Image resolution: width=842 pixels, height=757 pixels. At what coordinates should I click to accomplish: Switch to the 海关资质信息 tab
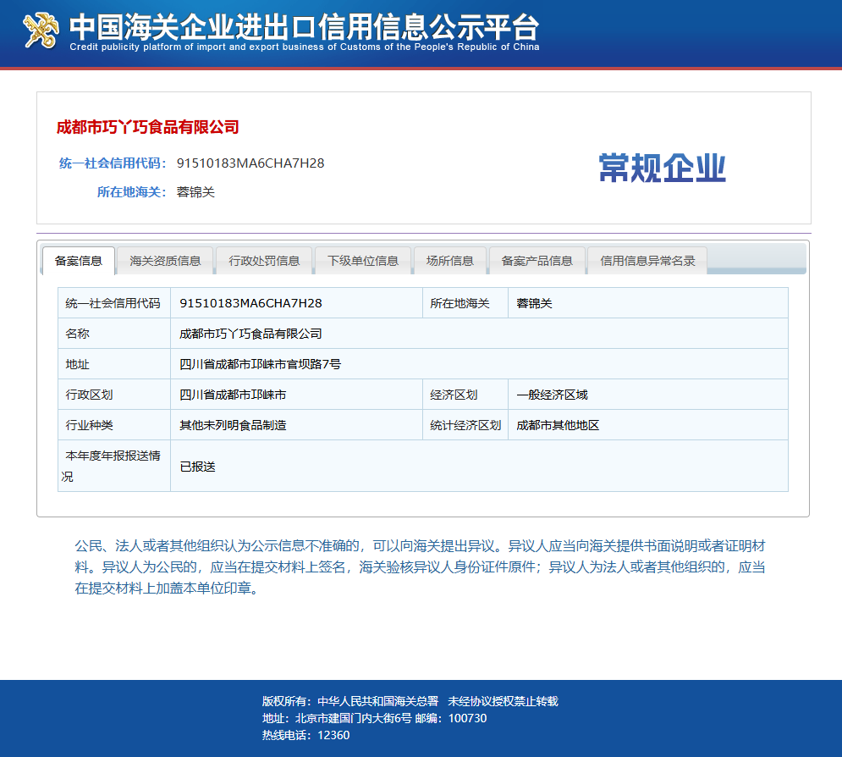(165, 261)
